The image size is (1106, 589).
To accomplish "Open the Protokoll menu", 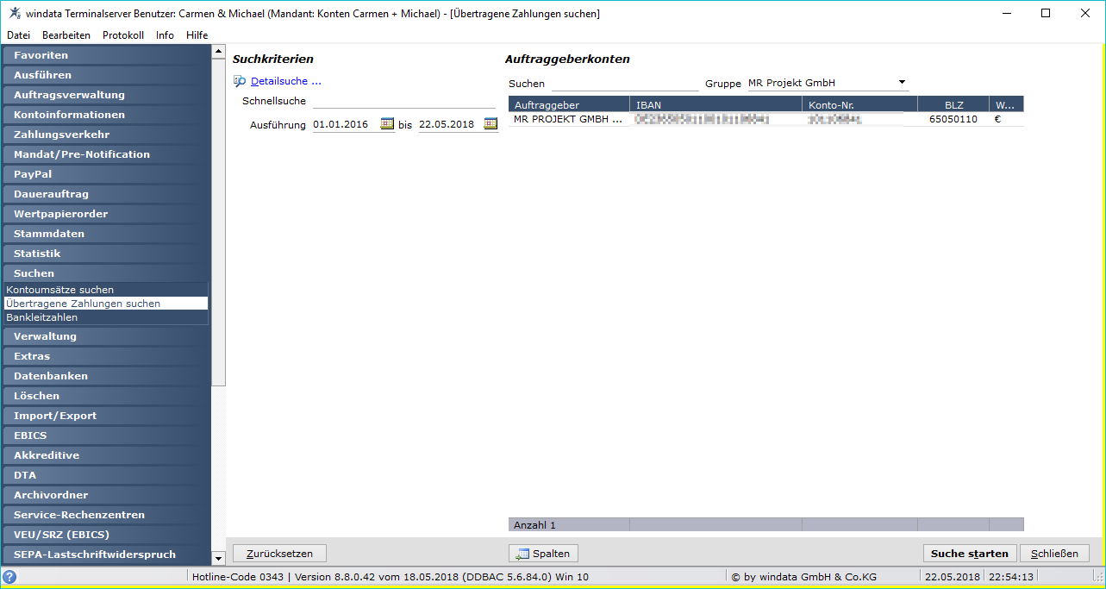I will coord(123,35).
